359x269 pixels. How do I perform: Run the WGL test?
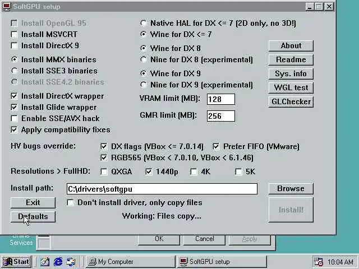[291, 87]
